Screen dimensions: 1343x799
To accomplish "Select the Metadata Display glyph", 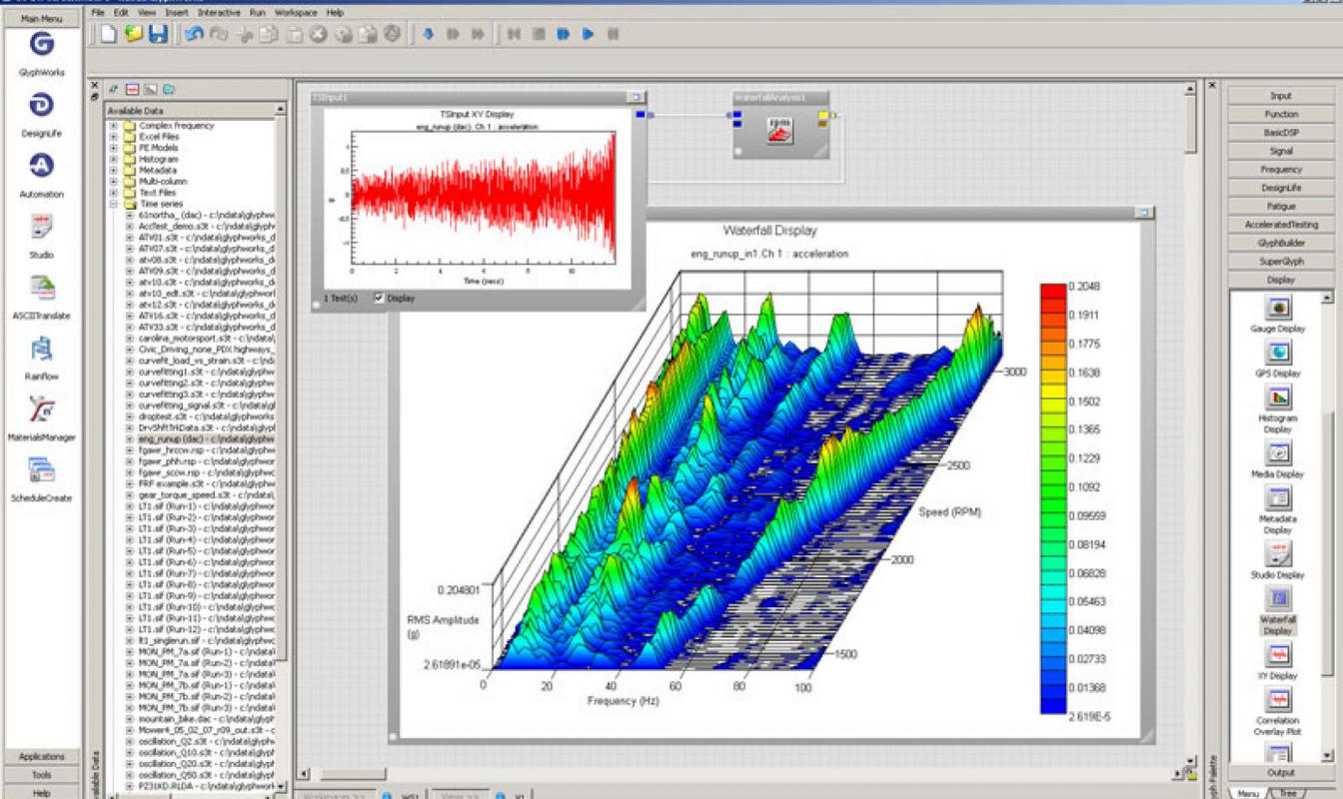I will [x=1278, y=497].
